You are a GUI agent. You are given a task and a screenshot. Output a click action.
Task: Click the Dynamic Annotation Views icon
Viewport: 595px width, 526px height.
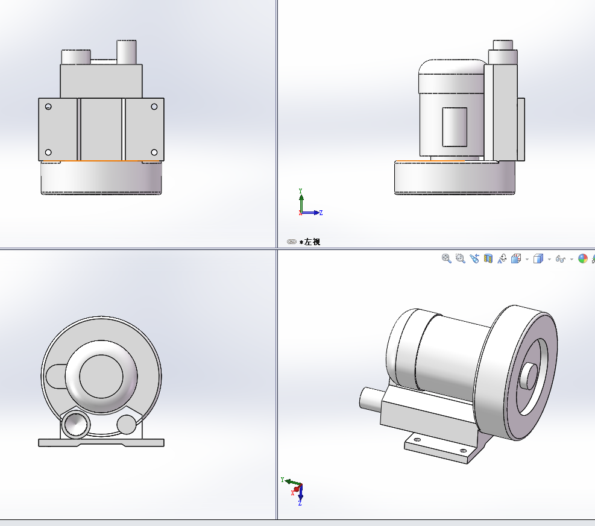[x=502, y=258]
